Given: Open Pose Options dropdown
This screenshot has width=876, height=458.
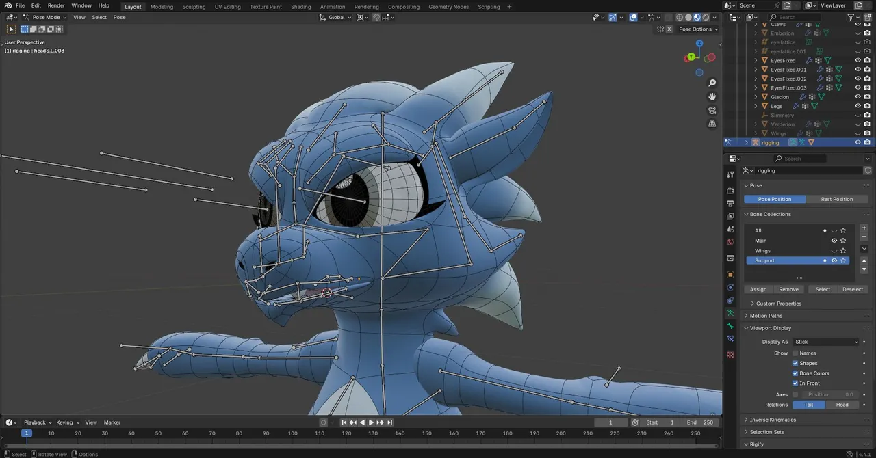Looking at the screenshot, I should click(x=698, y=29).
